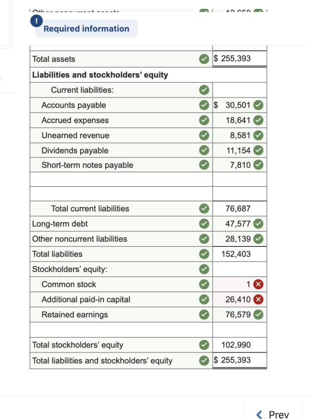Click empty row below Short-term notes payable
Image resolution: width=310 pixels, height=419 pixels.
tap(148, 180)
